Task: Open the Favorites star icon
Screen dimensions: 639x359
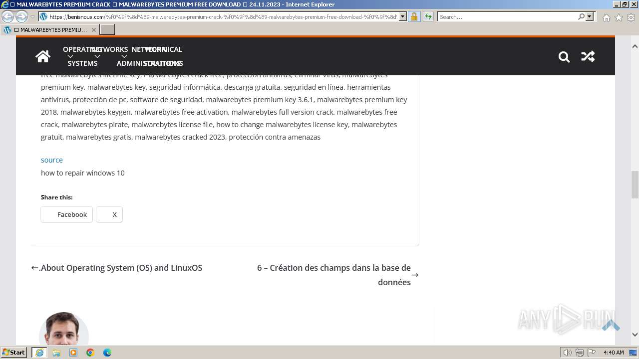Action: [619, 17]
